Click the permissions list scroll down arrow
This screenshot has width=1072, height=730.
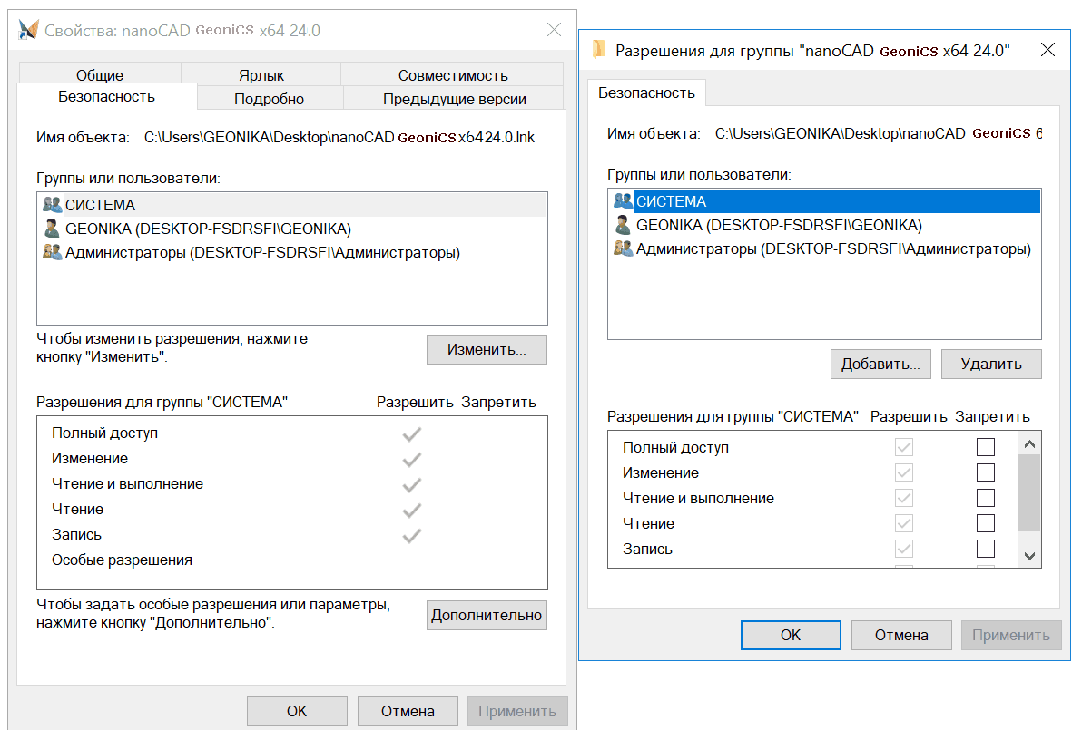coord(1029,556)
